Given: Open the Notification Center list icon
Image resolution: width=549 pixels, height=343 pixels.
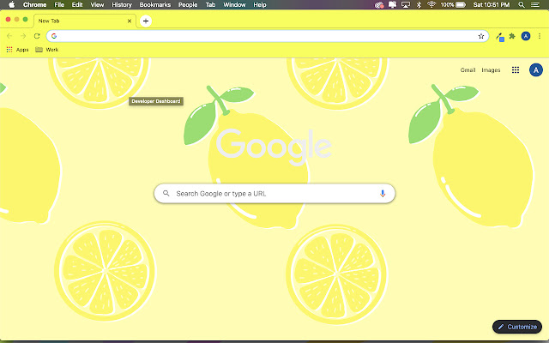Looking at the screenshot, I should coord(535,4).
